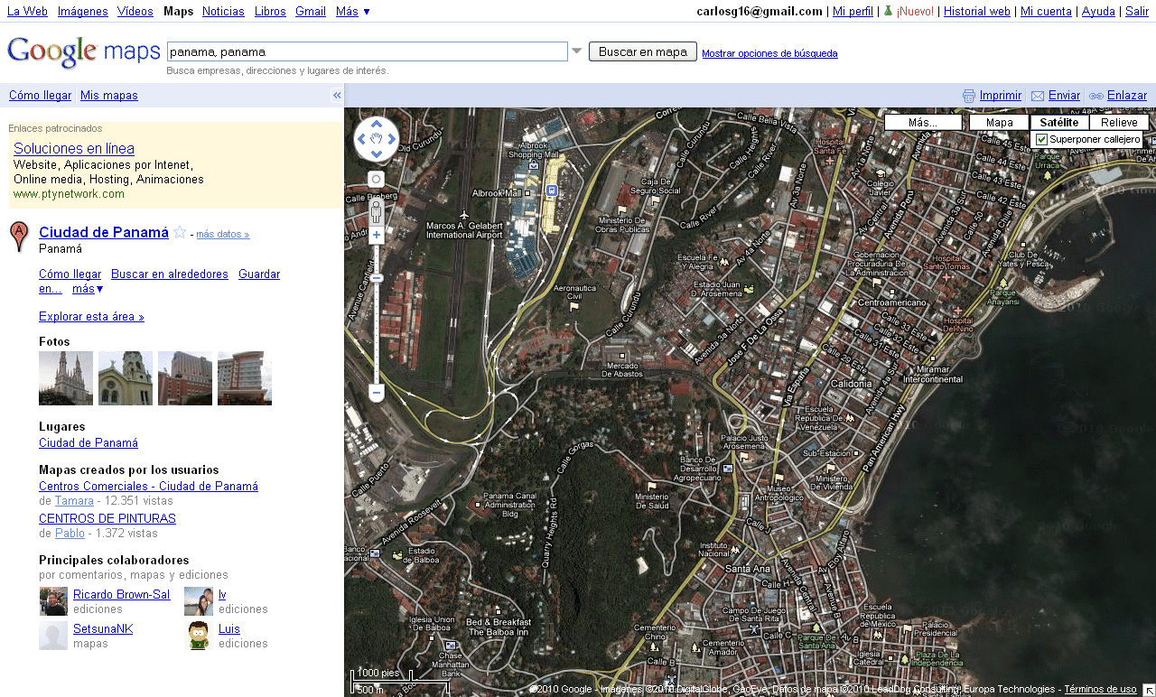Open the Explorar esta área link
The height and width of the screenshot is (697, 1156).
(x=91, y=316)
